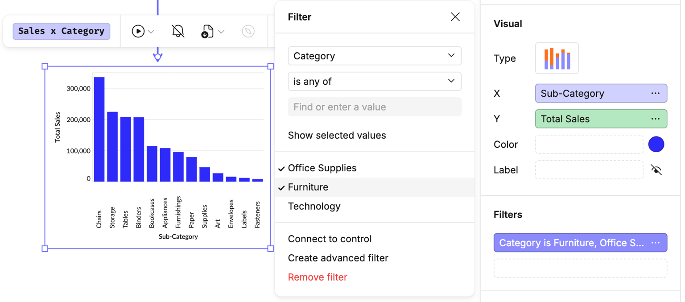Uncheck the Office Supplies value
This screenshot has height=302, width=685.
coord(322,168)
